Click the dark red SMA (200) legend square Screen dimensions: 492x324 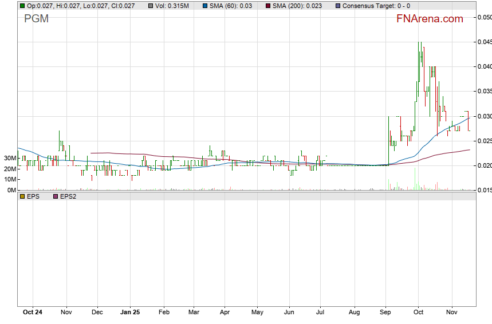click(x=268, y=6)
